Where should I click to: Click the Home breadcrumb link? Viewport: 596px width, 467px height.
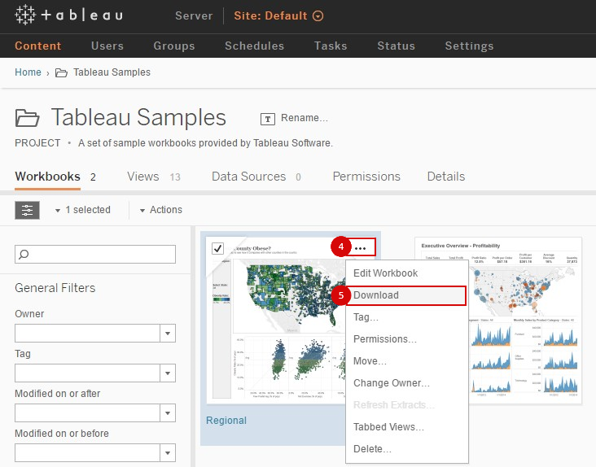pos(28,72)
